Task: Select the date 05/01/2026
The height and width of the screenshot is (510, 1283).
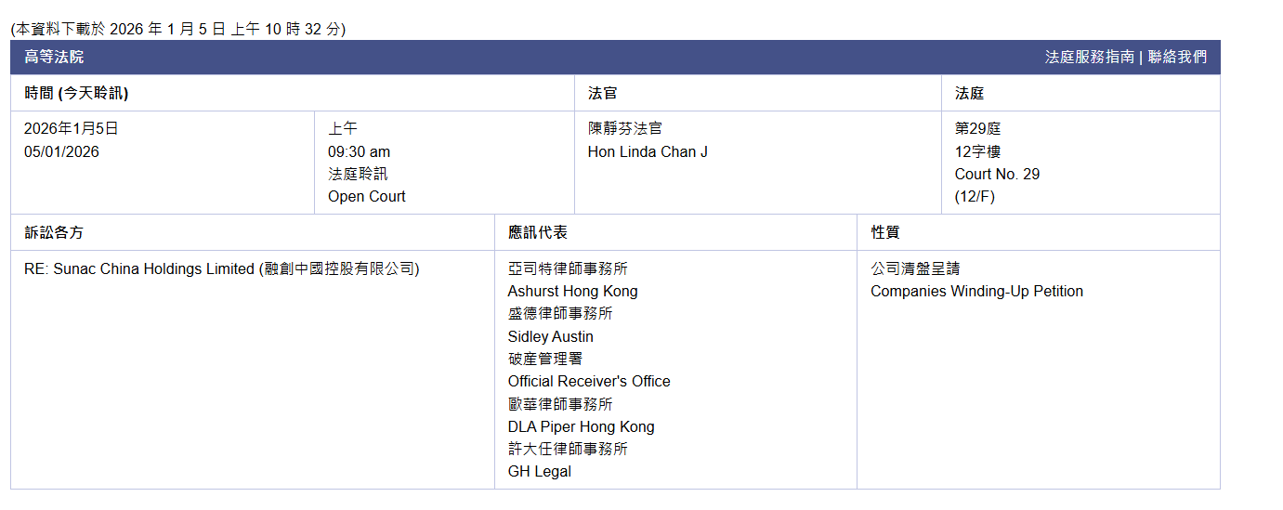Action: [61, 151]
